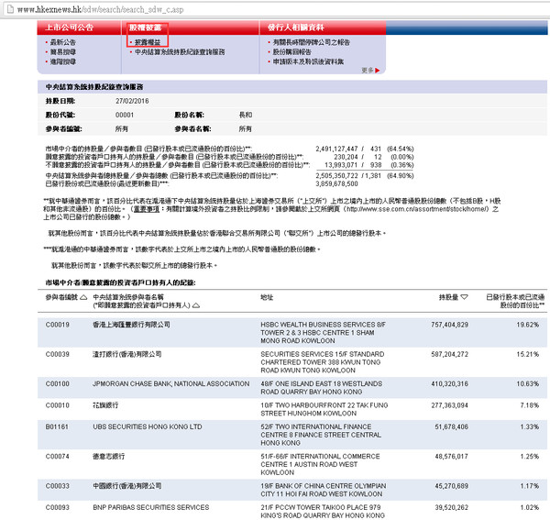Click participant ID C00033
This screenshot has height=520, width=550.
click(57, 486)
